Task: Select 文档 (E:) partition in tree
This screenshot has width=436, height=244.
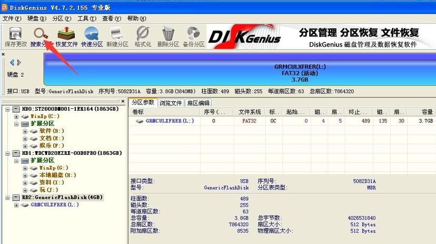Action: pos(52,138)
